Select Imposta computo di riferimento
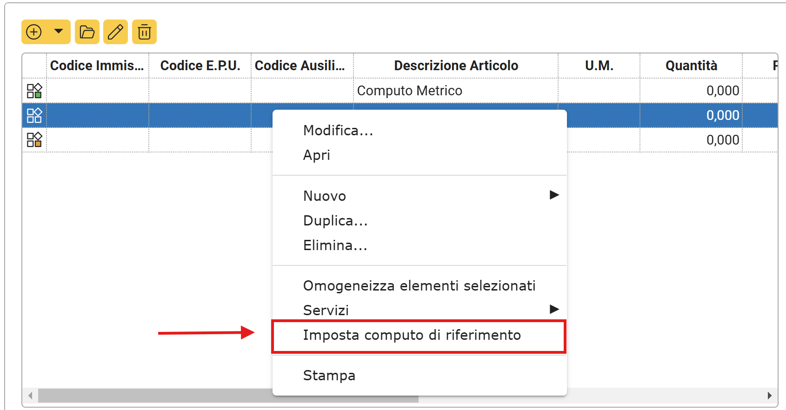The image size is (786, 410). 412,335
